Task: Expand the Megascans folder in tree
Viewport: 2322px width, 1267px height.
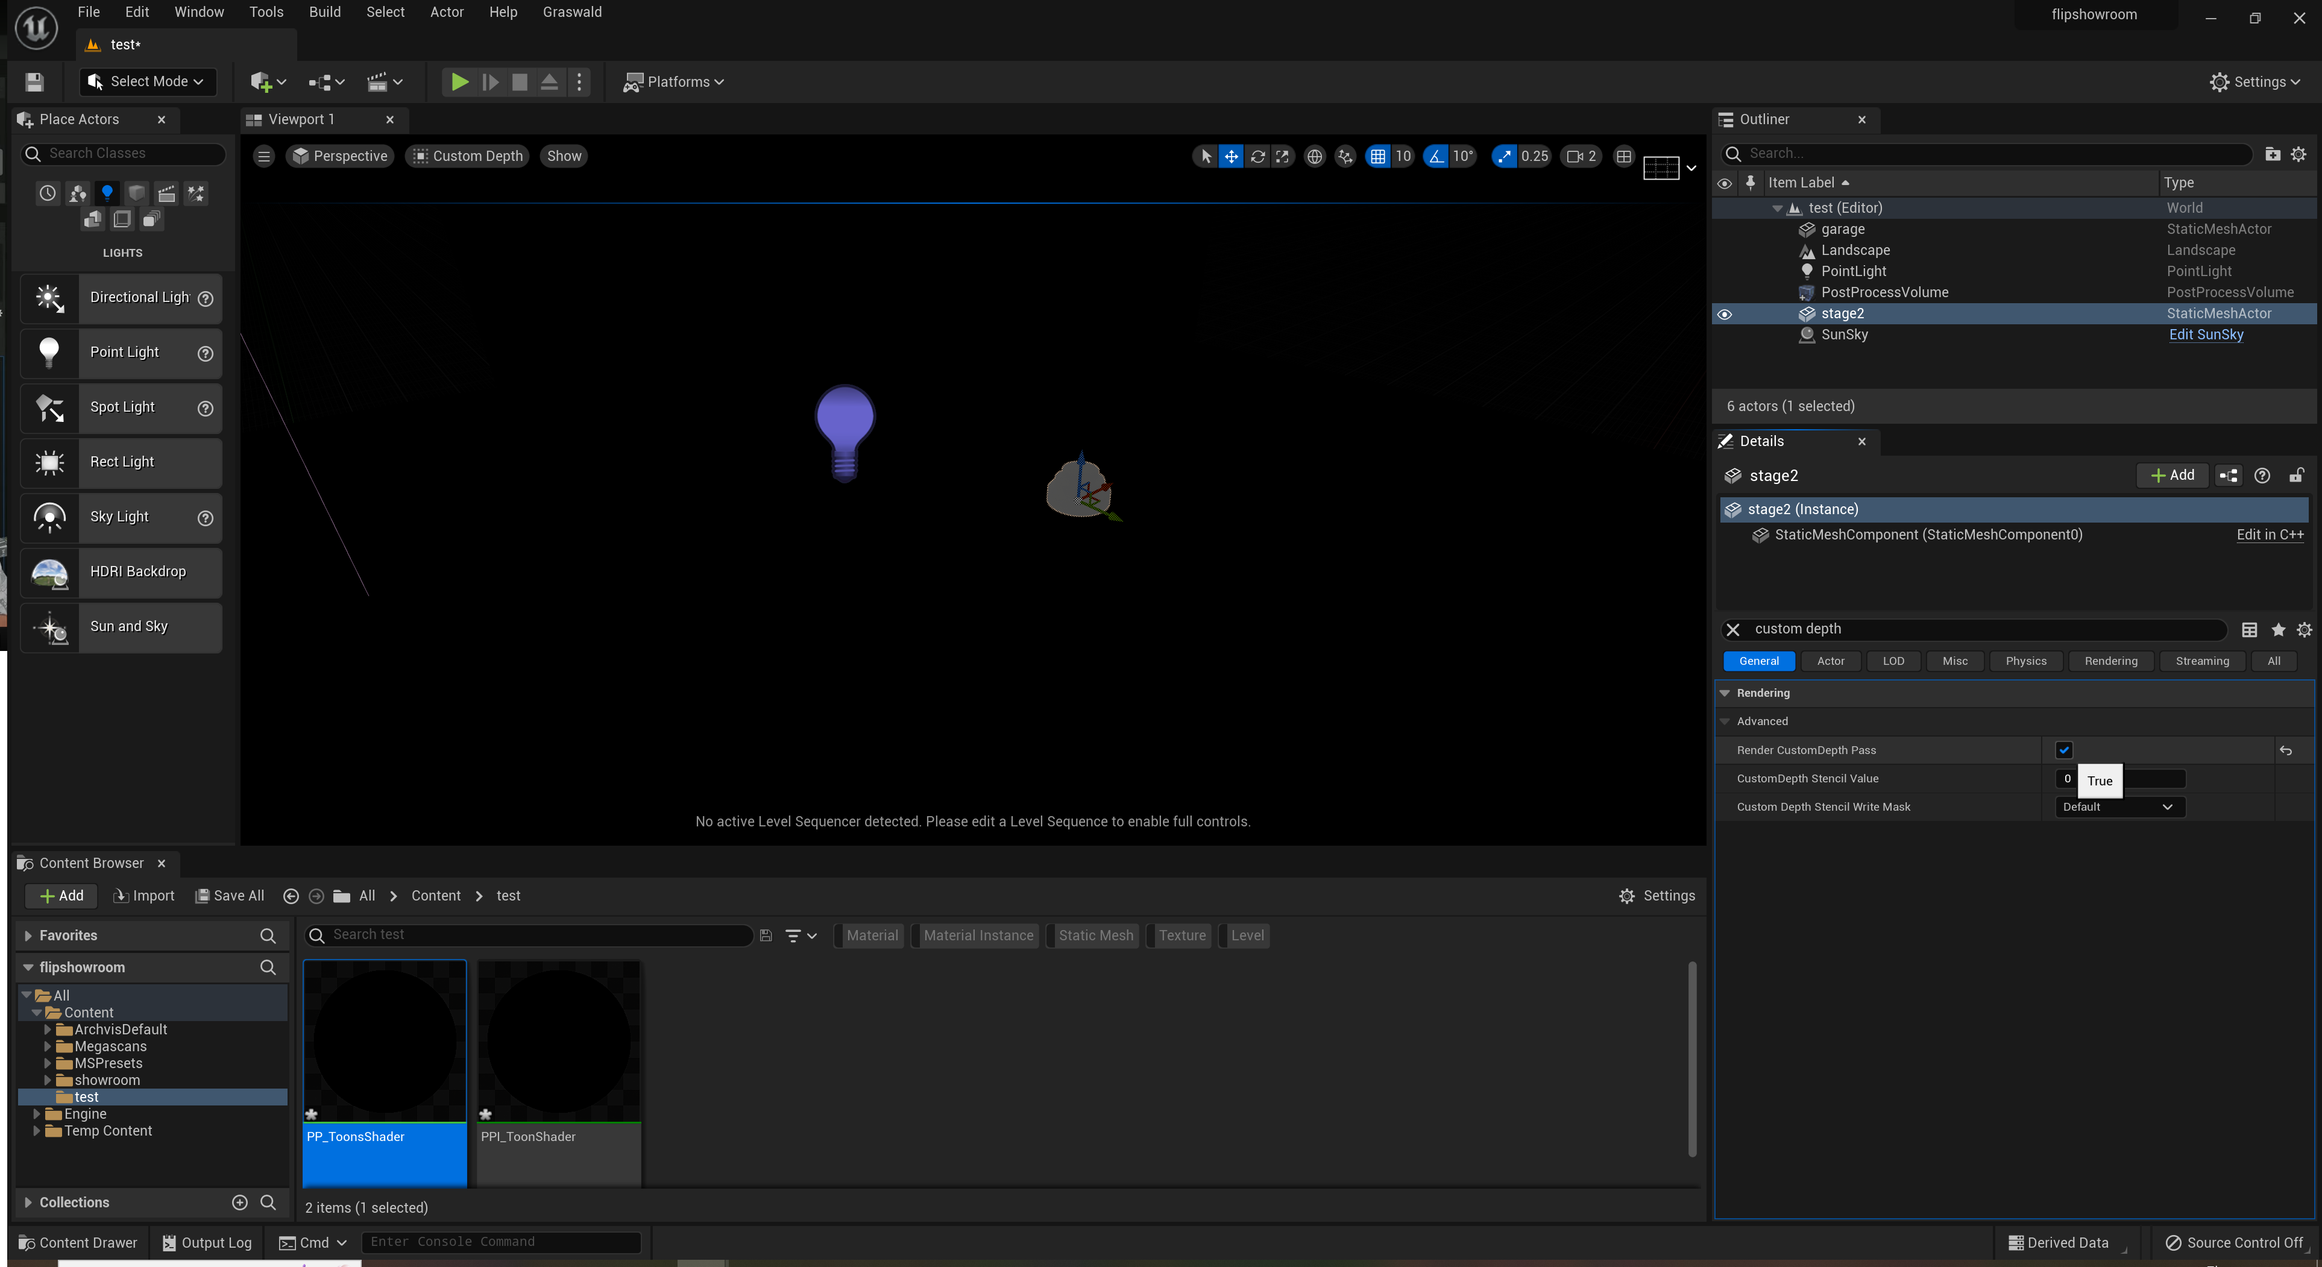Action: (x=48, y=1046)
